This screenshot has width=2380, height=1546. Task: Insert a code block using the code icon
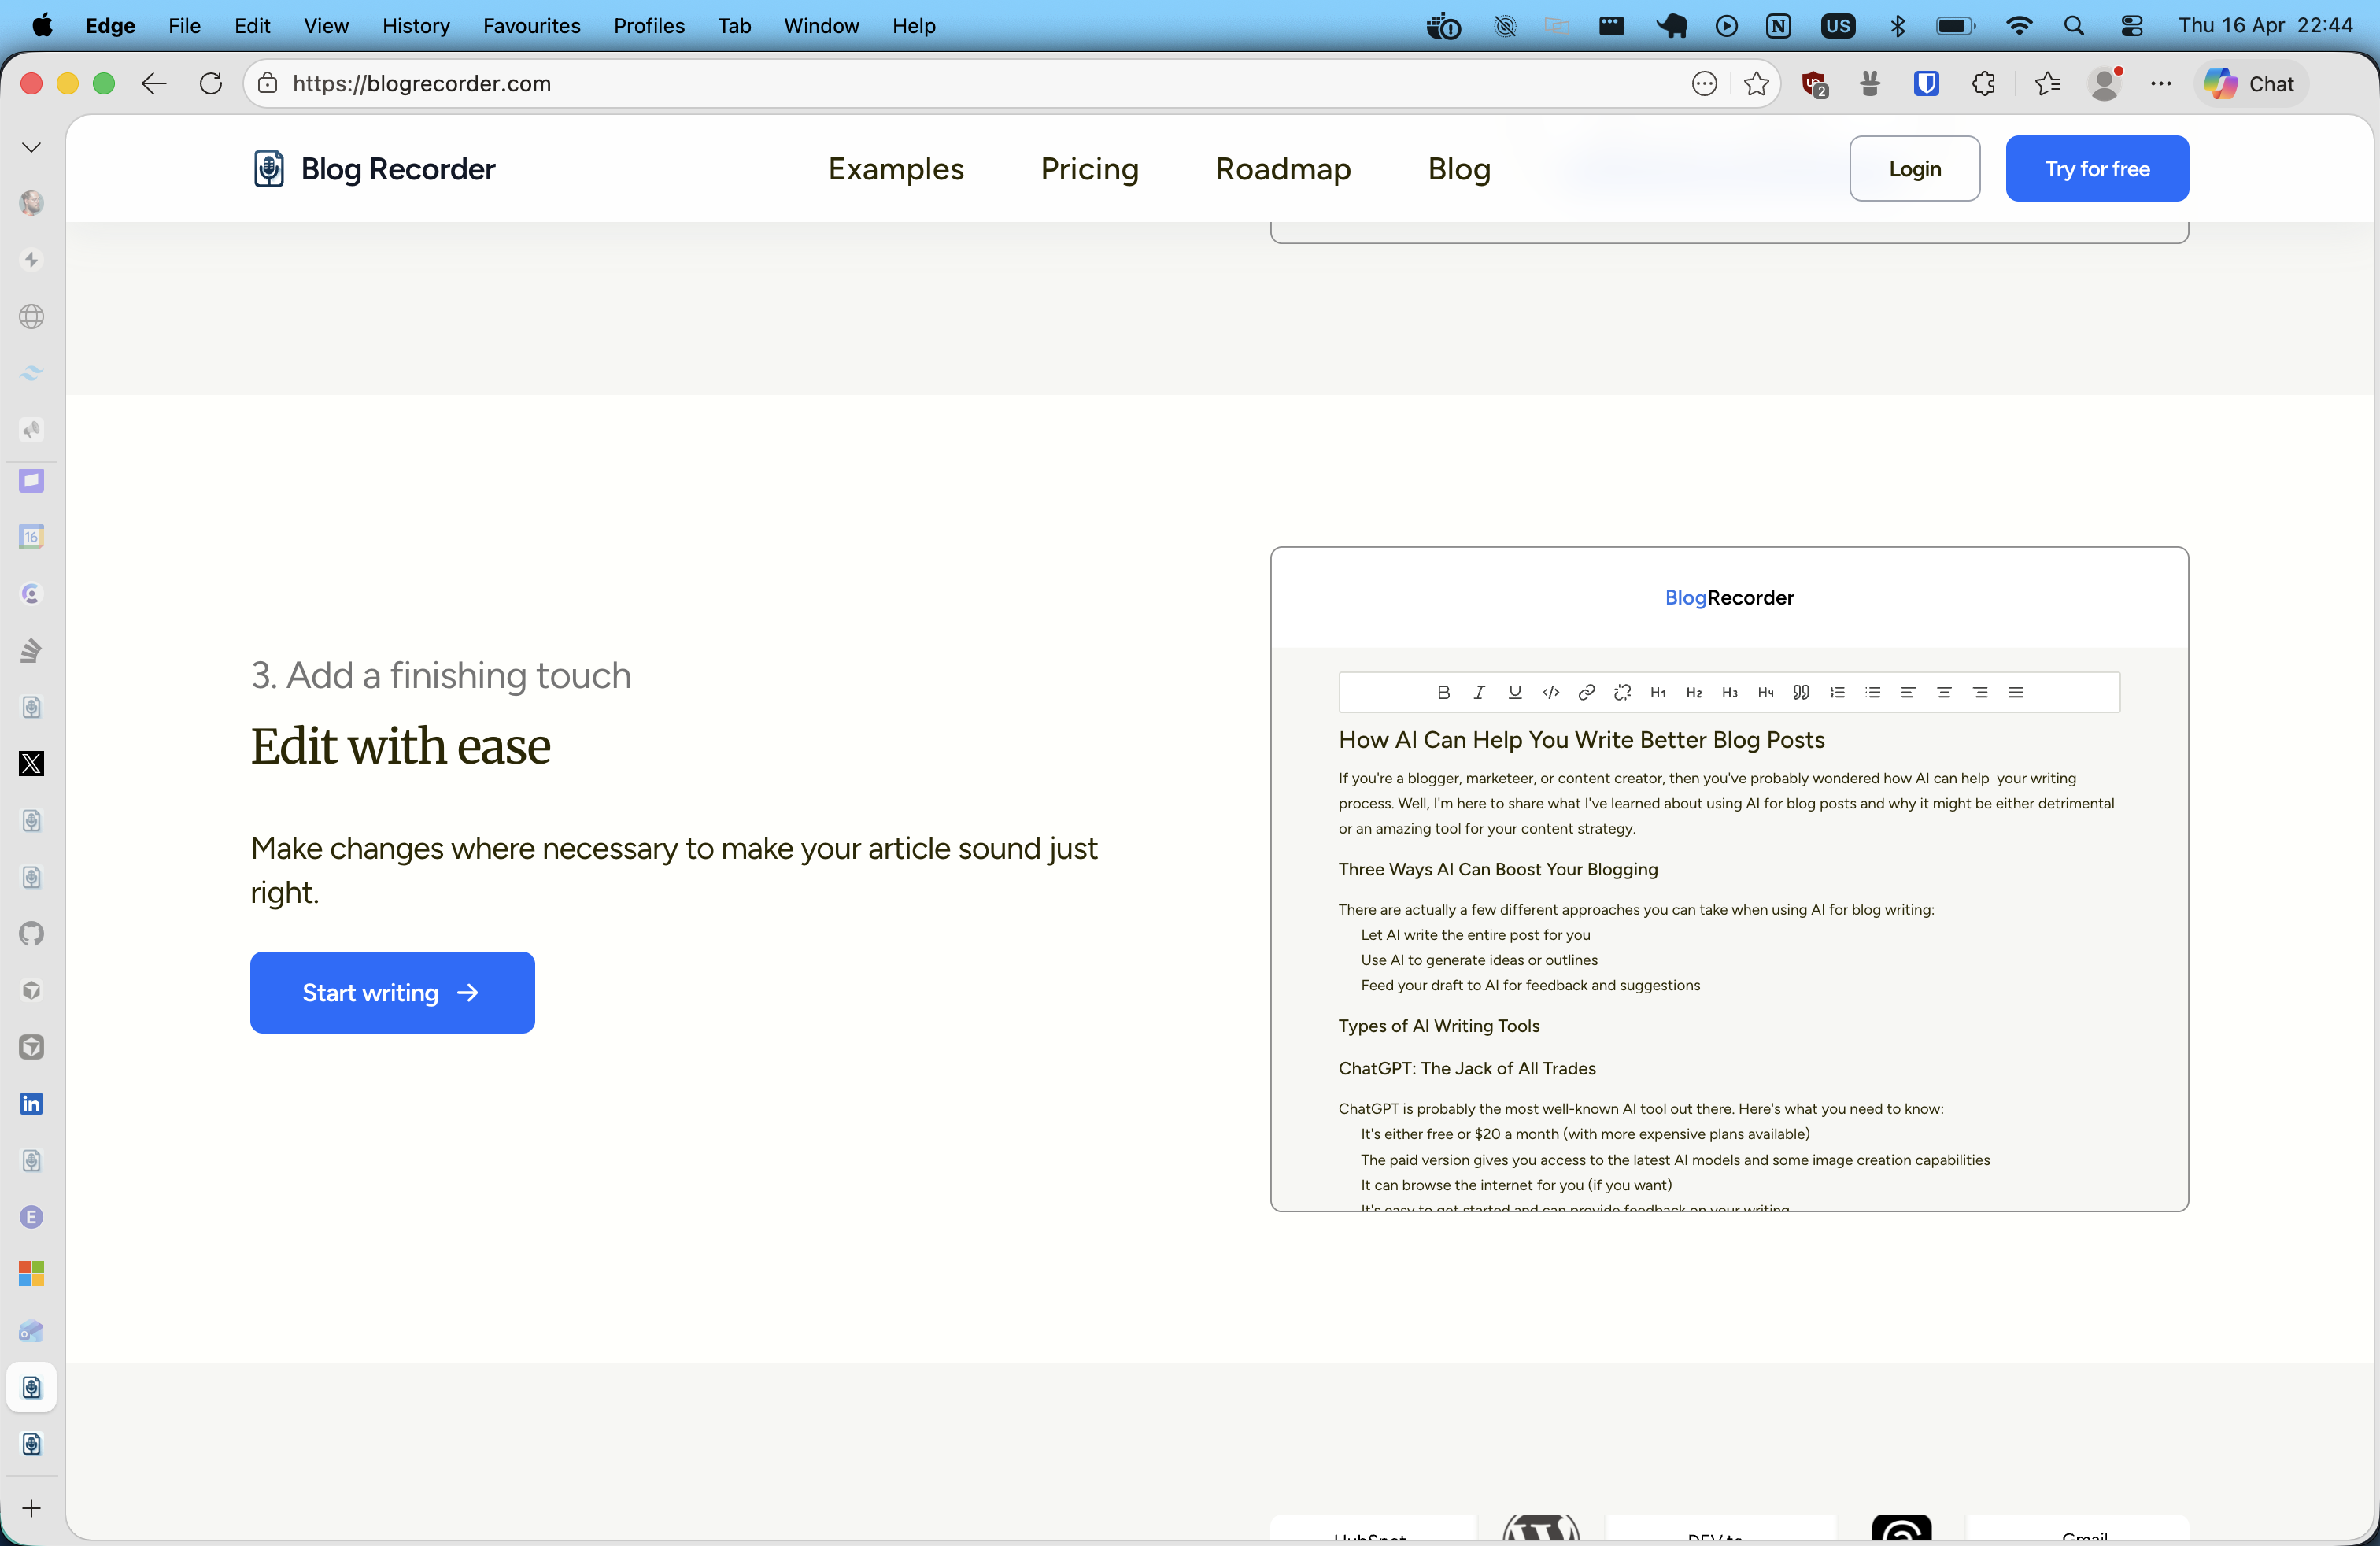(x=1551, y=692)
